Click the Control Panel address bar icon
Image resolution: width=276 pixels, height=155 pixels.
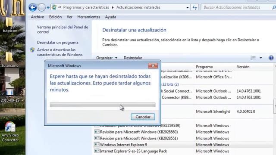coord(54,7)
